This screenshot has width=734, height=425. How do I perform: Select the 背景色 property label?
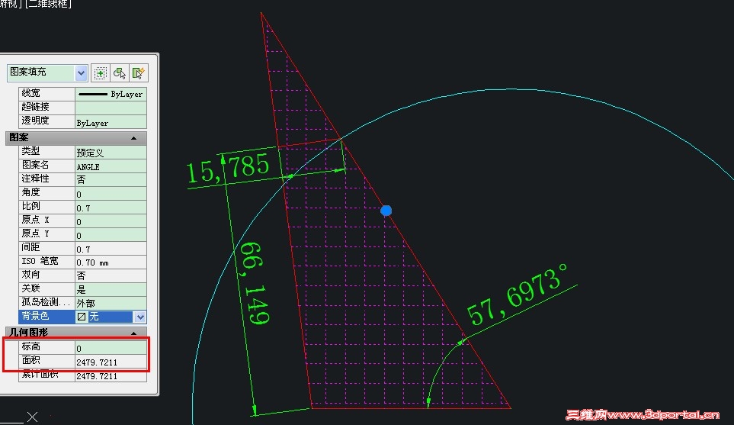(46, 317)
